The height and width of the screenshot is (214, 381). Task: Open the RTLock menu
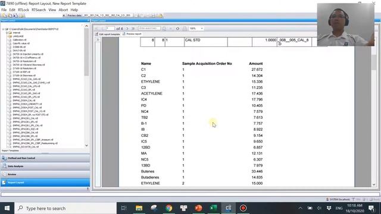tap(23, 10)
